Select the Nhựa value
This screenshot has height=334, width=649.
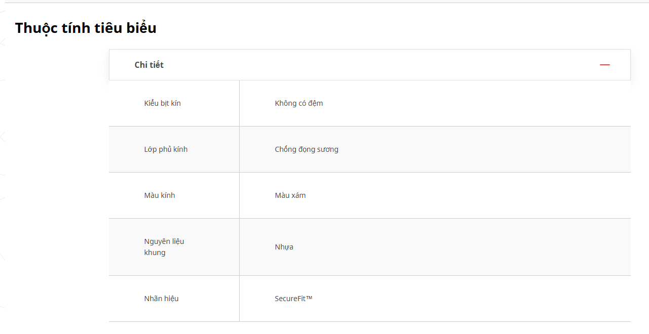pos(284,247)
